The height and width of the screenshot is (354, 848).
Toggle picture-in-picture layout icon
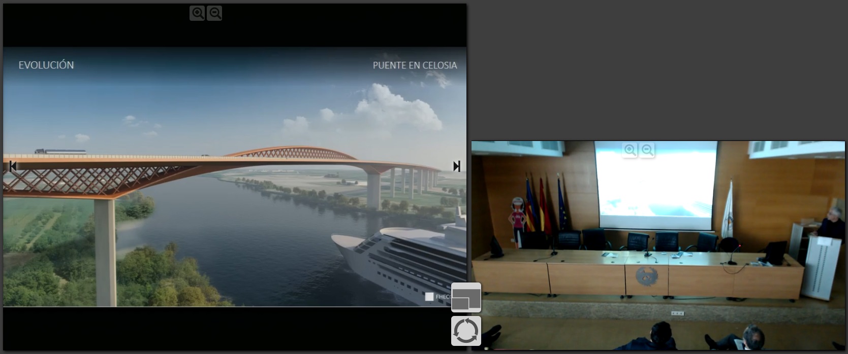click(466, 298)
